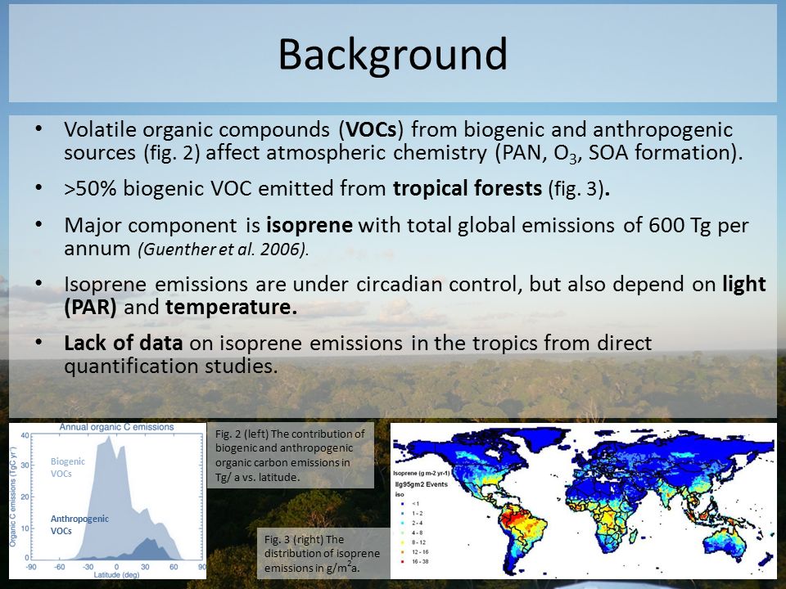Image resolution: width=786 pixels, height=589 pixels.
Task: Click the Fig. 3 caption text box
Action: coord(323,553)
